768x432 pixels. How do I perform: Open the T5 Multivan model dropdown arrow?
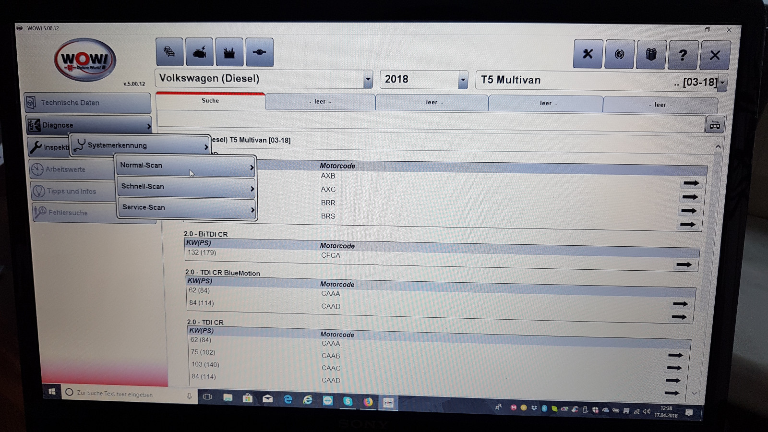pyautogui.click(x=722, y=83)
